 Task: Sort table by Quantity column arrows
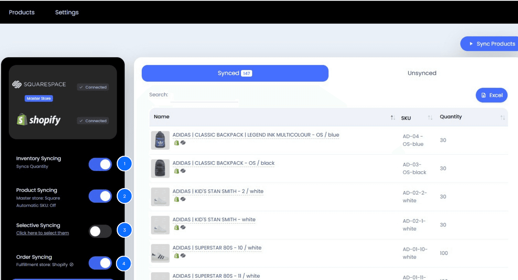502,118
